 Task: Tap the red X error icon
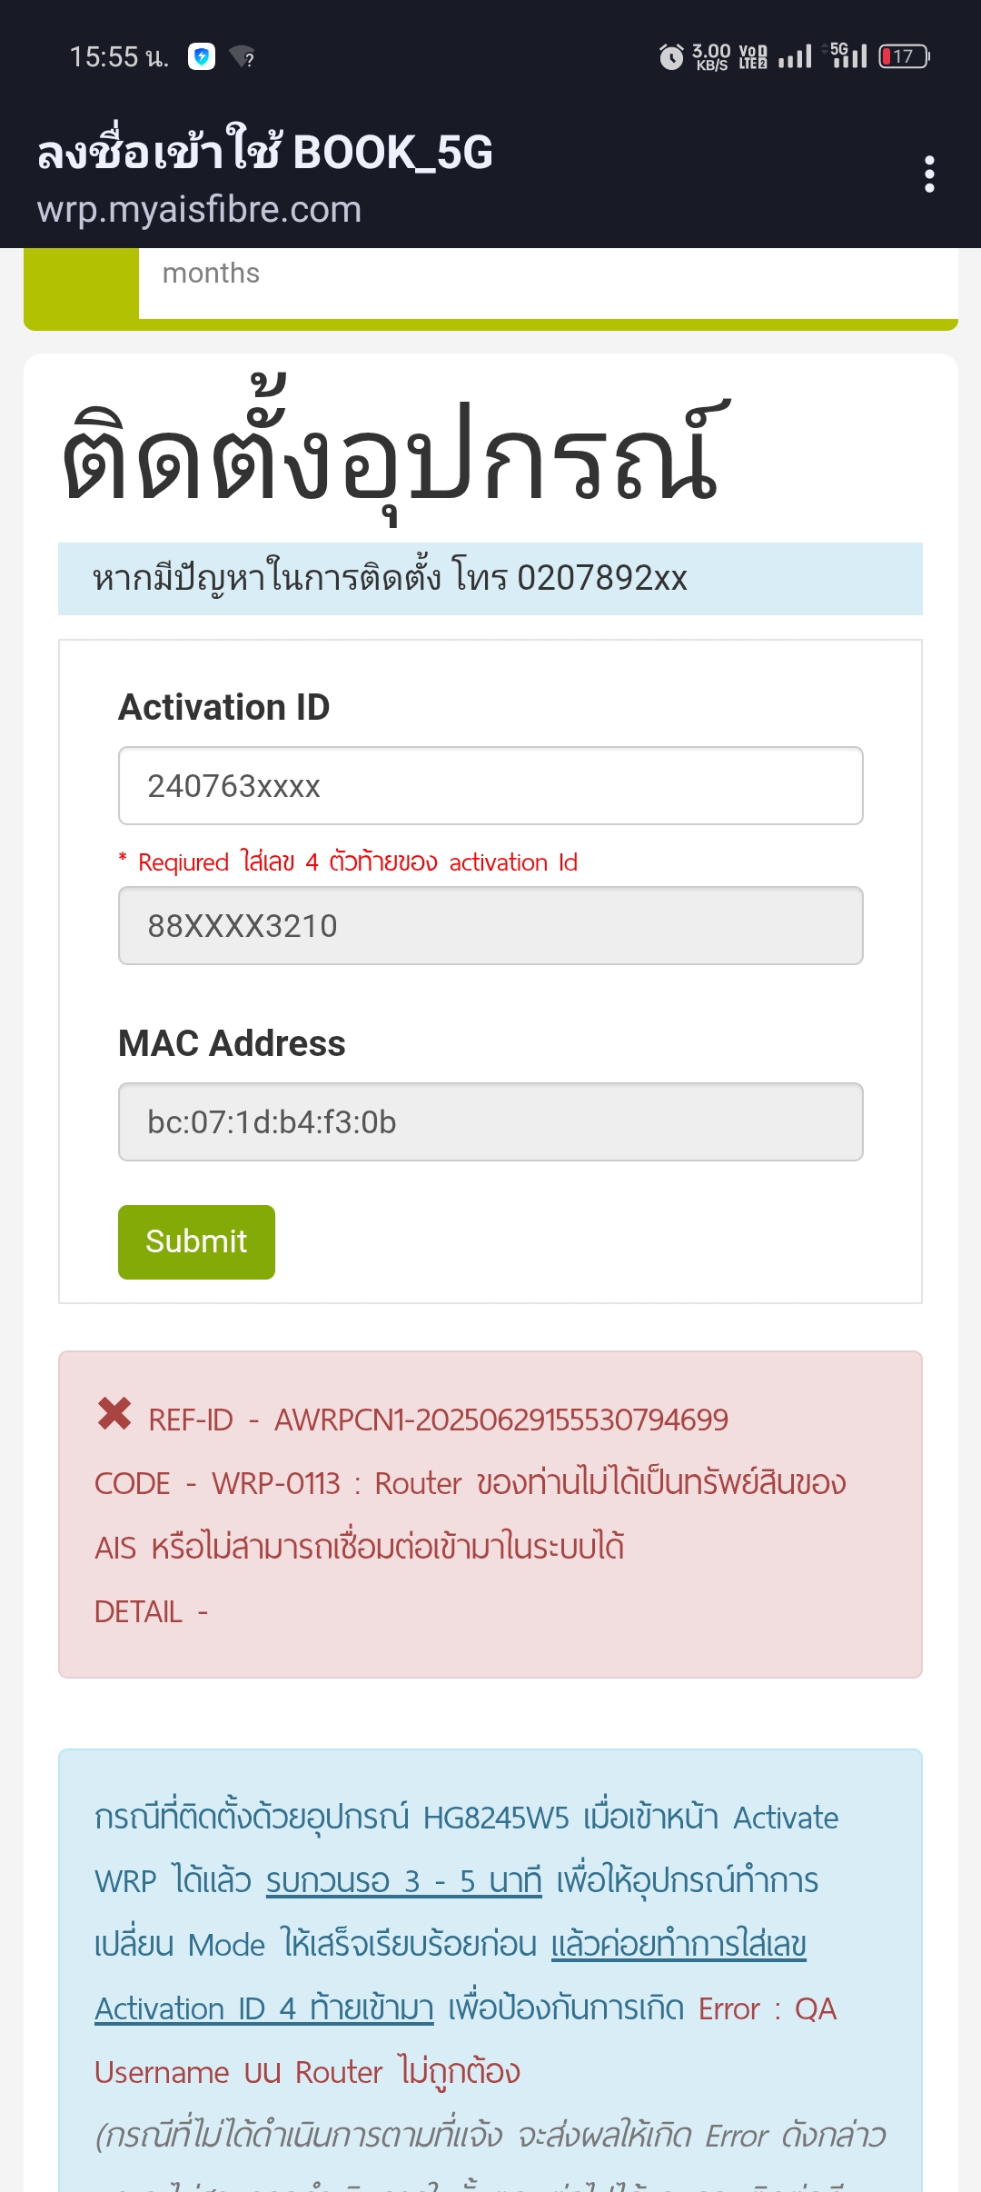pyautogui.click(x=114, y=1413)
